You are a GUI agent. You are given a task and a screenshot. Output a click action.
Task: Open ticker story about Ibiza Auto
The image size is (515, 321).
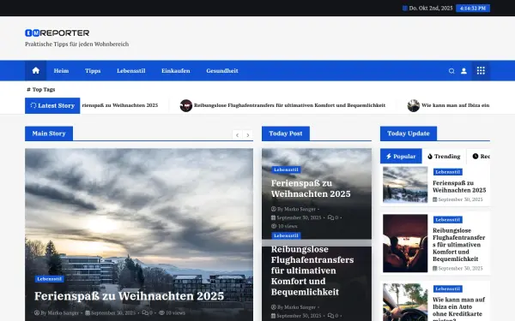coord(456,105)
